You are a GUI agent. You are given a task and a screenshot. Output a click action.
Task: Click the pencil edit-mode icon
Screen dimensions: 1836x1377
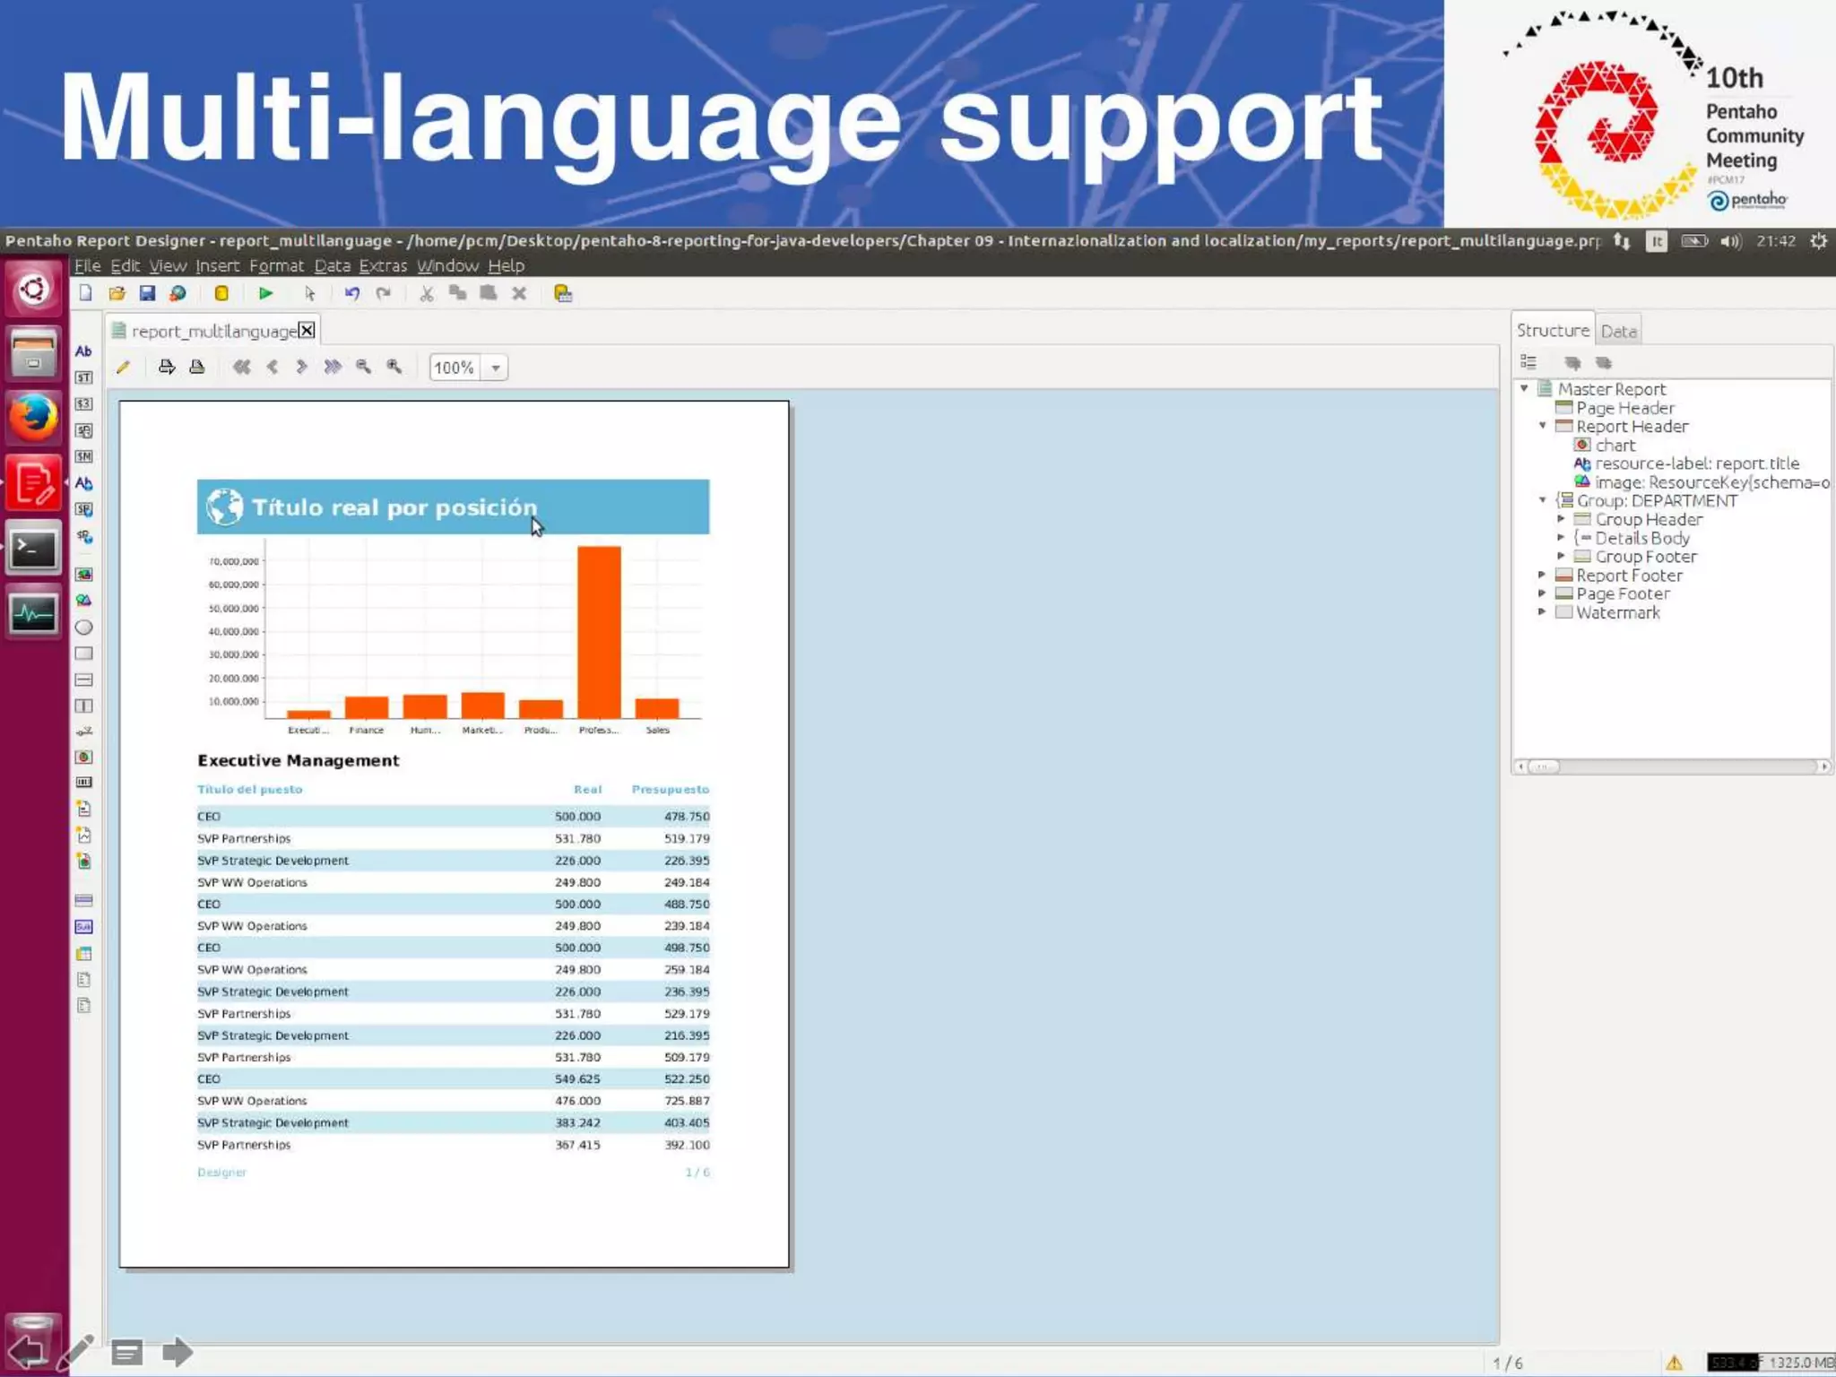point(124,367)
